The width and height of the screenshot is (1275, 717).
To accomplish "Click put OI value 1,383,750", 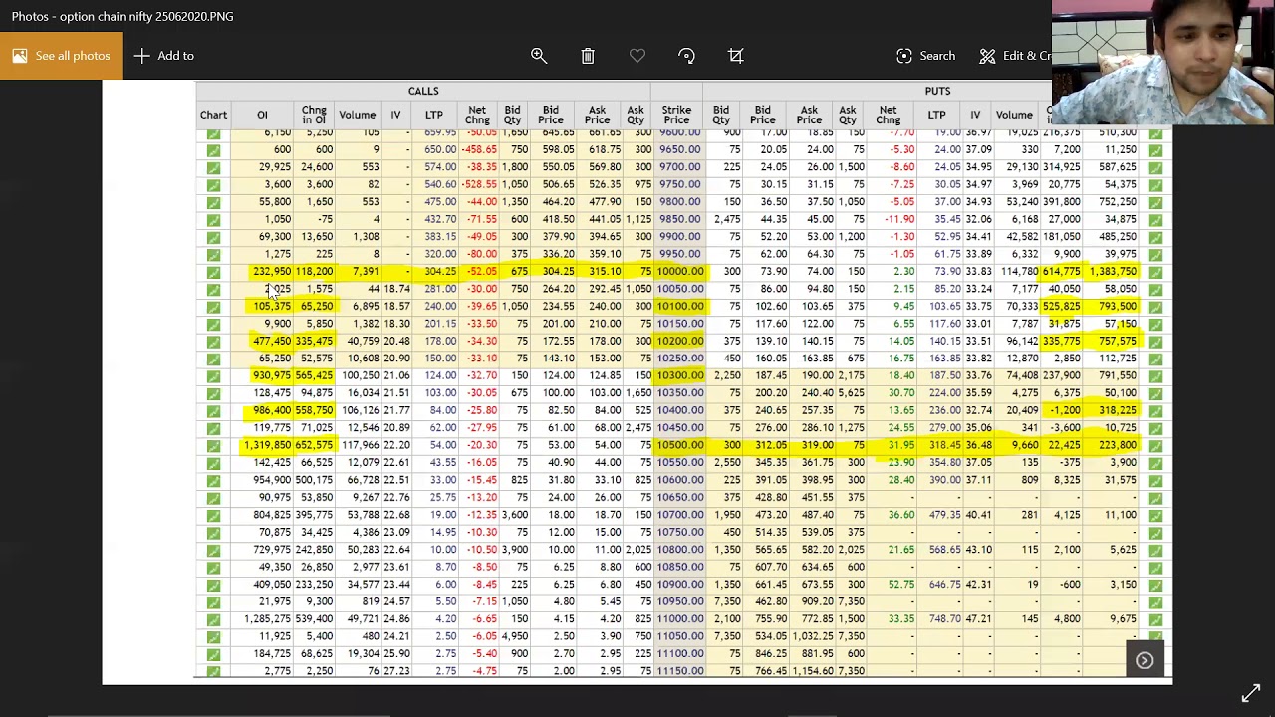I will [1113, 272].
